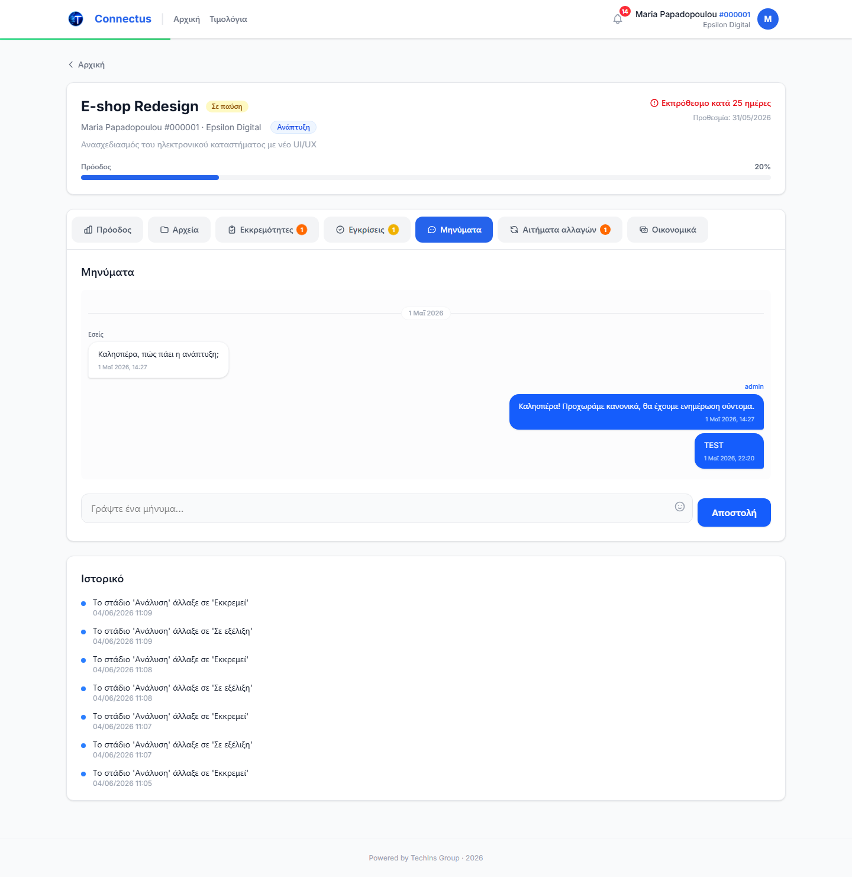Open the emoji picker in message field
852x877 pixels.
tap(680, 507)
